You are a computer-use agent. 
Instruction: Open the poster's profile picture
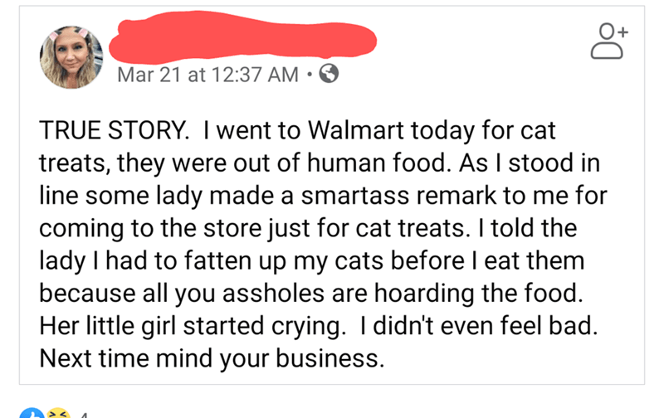(71, 57)
